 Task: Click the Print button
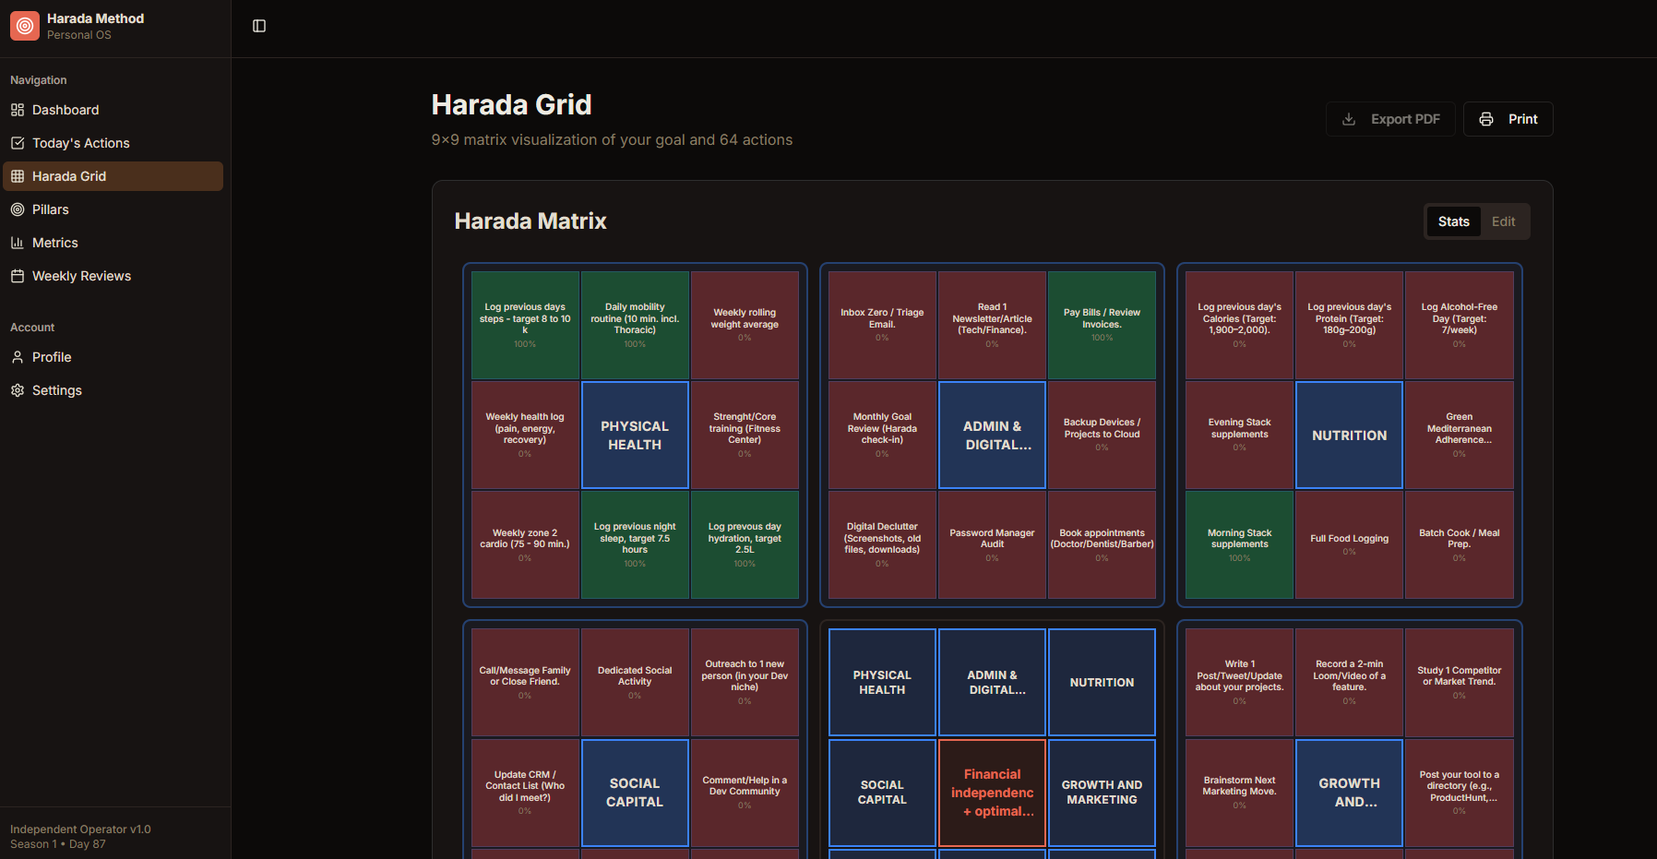1508,118
